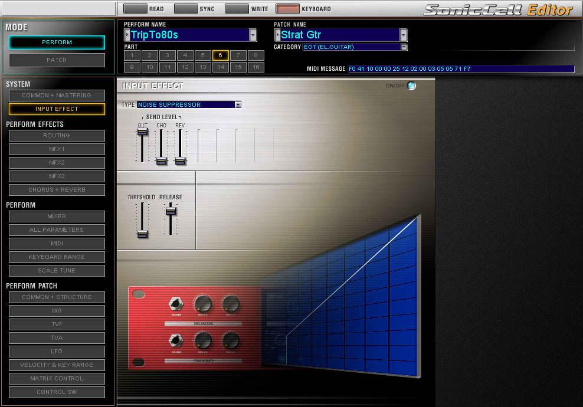
Task: Select part 16
Action: pos(256,67)
